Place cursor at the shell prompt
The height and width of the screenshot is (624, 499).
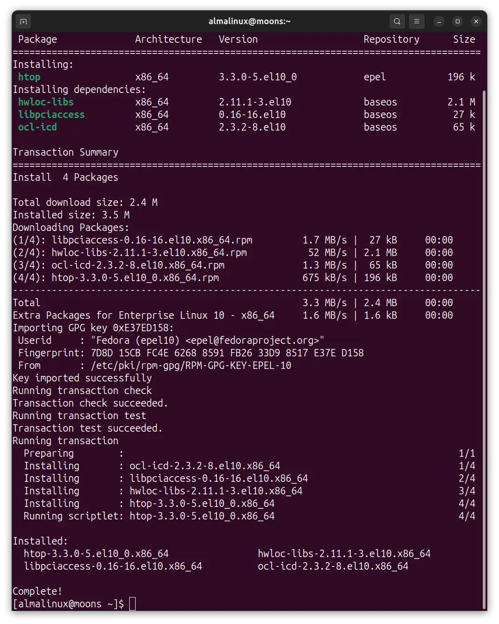click(x=132, y=604)
